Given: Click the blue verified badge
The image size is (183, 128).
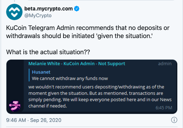Looking at the screenshot, I should coord(77,9).
